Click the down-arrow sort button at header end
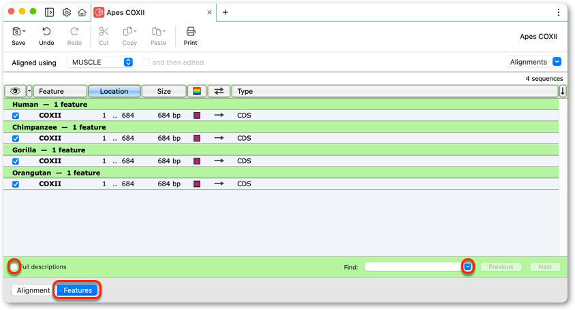This screenshot has height=310, width=575. tap(563, 91)
